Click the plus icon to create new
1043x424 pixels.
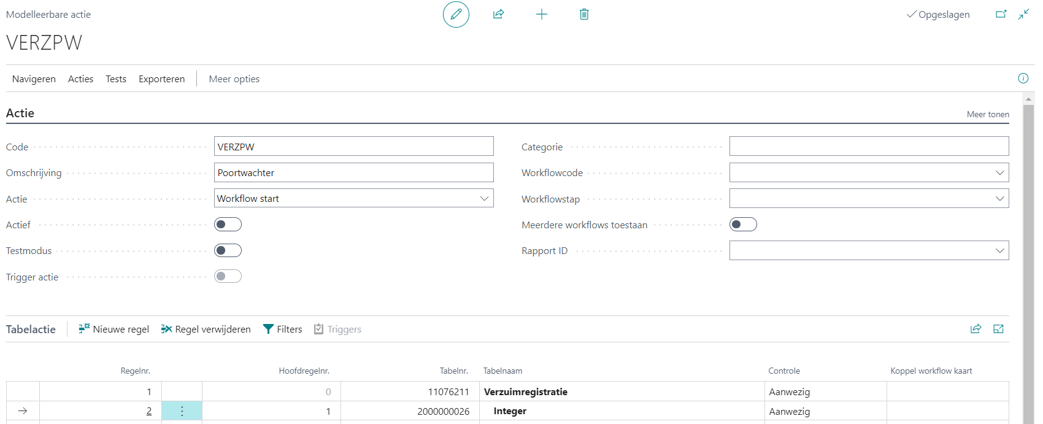[x=541, y=14]
